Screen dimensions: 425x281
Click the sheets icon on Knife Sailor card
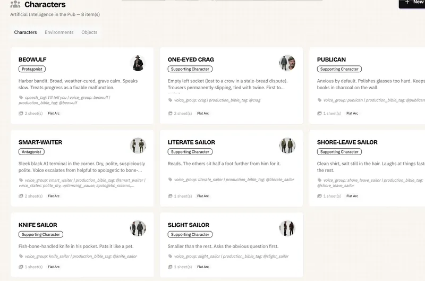(21, 267)
